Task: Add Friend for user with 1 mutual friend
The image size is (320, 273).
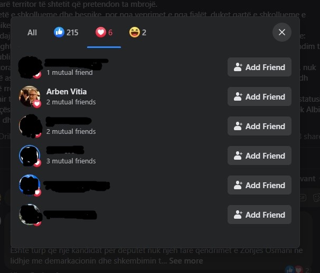Action: 259,67
